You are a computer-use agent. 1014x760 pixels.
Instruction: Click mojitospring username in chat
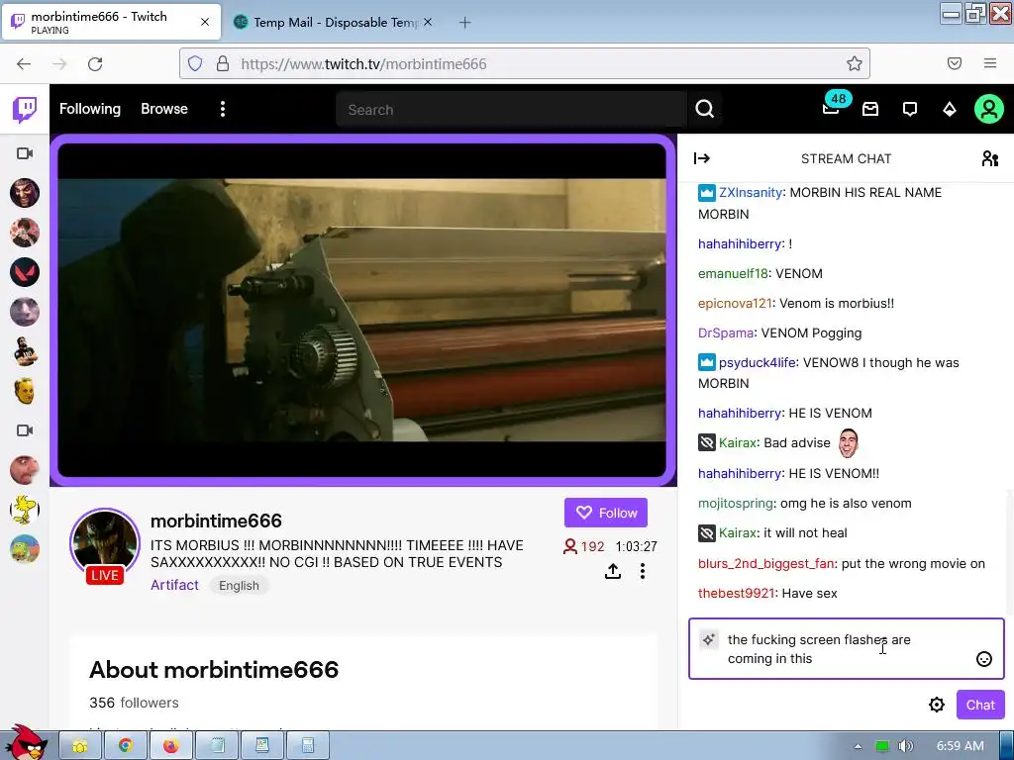(736, 503)
